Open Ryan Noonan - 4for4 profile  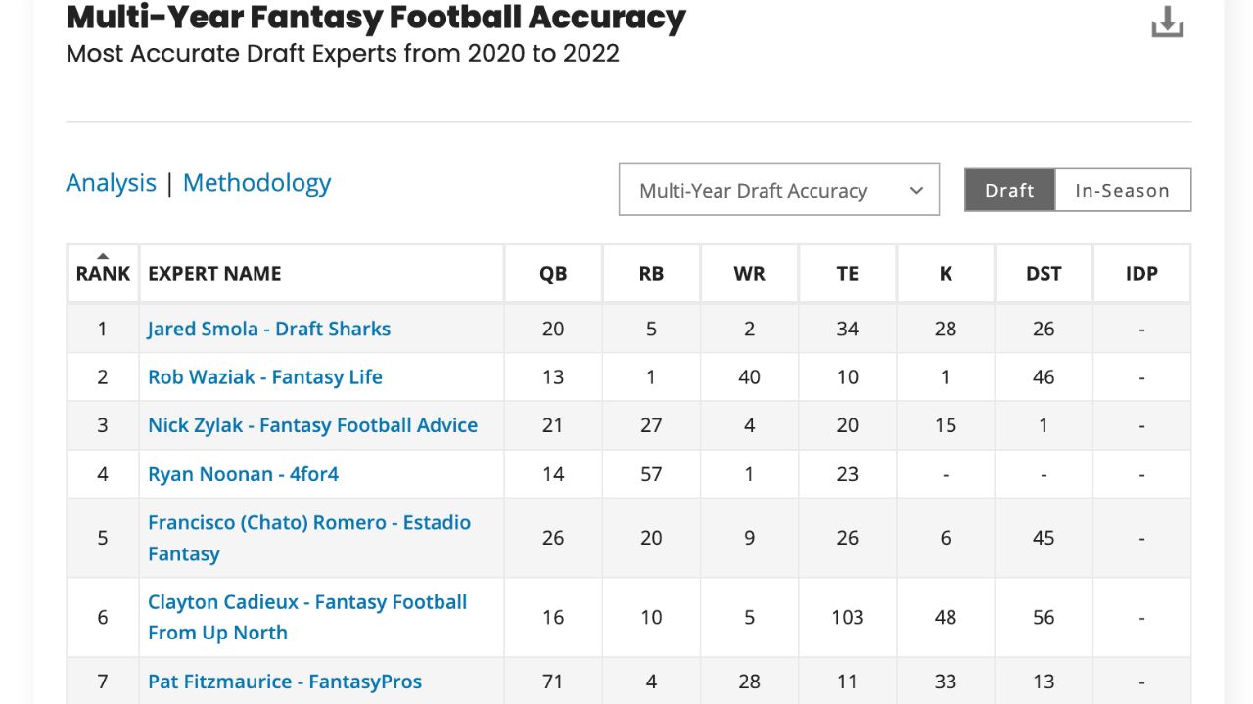click(244, 474)
